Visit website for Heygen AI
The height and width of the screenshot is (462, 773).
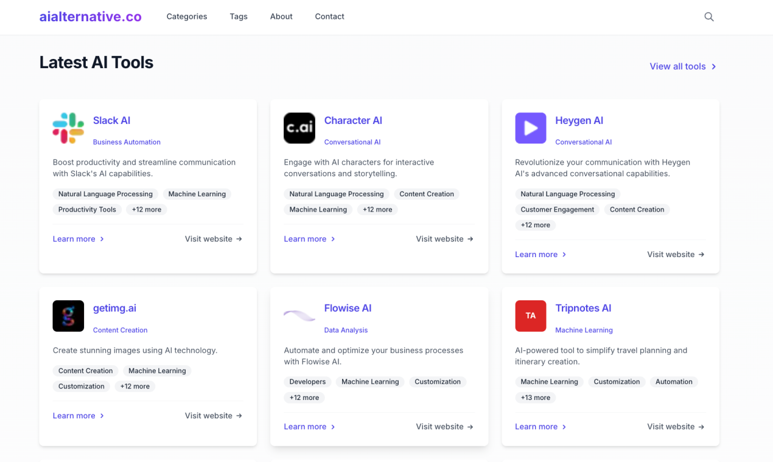tap(676, 255)
